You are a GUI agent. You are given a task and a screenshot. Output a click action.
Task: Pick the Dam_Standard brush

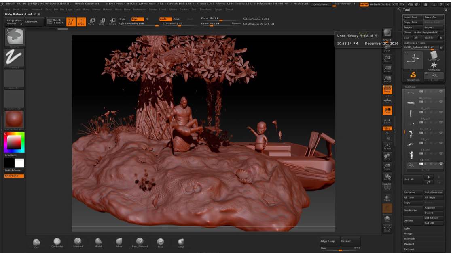140,243
